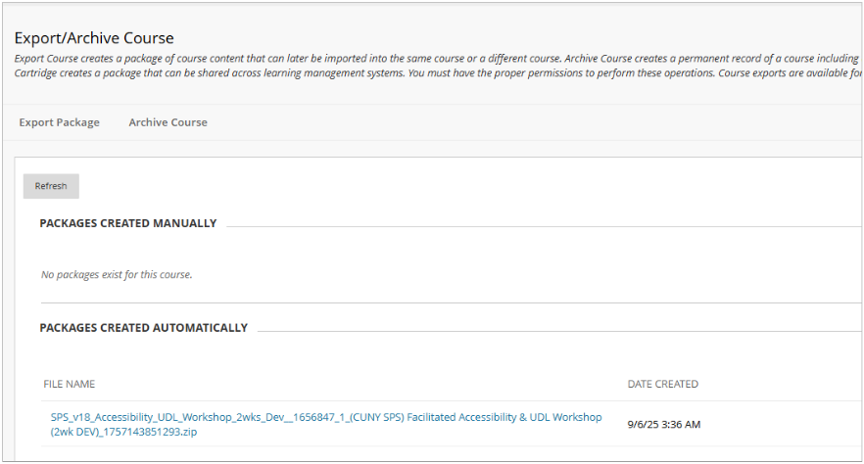Click the separator below the "No packages exist" message
864x464 pixels.
441,302
